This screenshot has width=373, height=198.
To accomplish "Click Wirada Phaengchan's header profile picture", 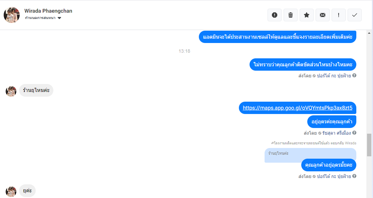I will [12, 15].
